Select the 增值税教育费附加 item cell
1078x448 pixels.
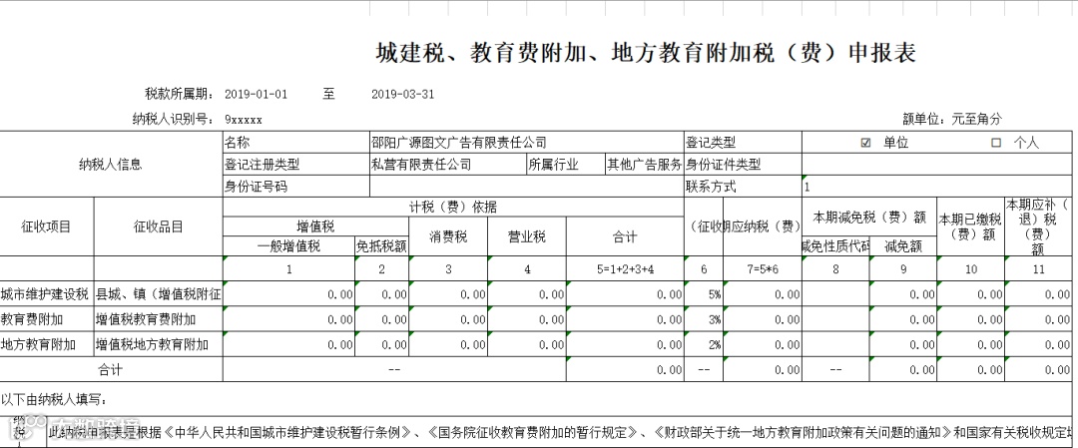(x=158, y=319)
